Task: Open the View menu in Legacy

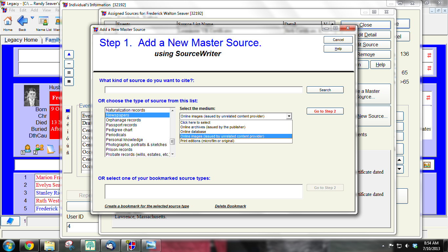Action: [47, 10]
